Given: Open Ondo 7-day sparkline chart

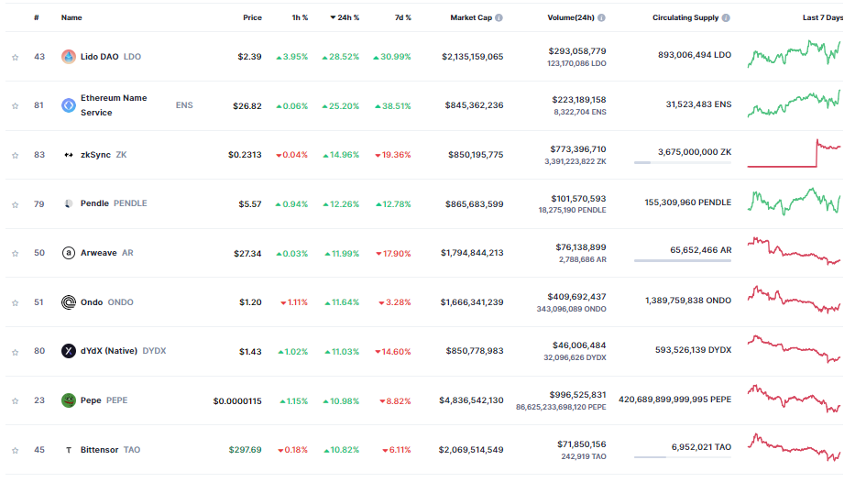Looking at the screenshot, I should [x=795, y=300].
